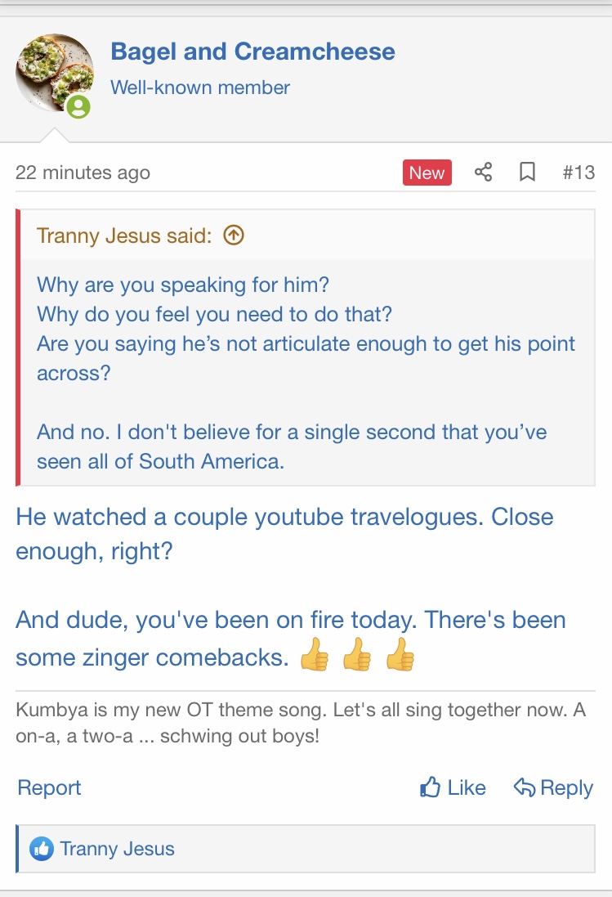Bookmark this post
Screen dimensions: 612x897
tap(528, 173)
